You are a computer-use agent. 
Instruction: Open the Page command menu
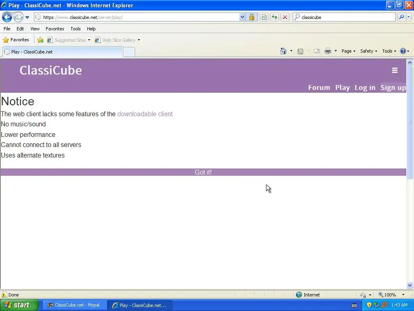pyautogui.click(x=348, y=51)
